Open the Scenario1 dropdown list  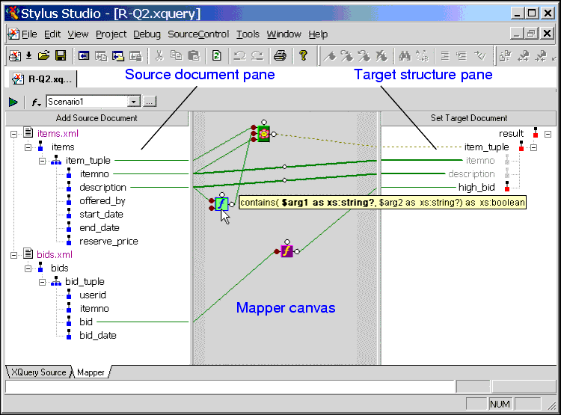[134, 102]
